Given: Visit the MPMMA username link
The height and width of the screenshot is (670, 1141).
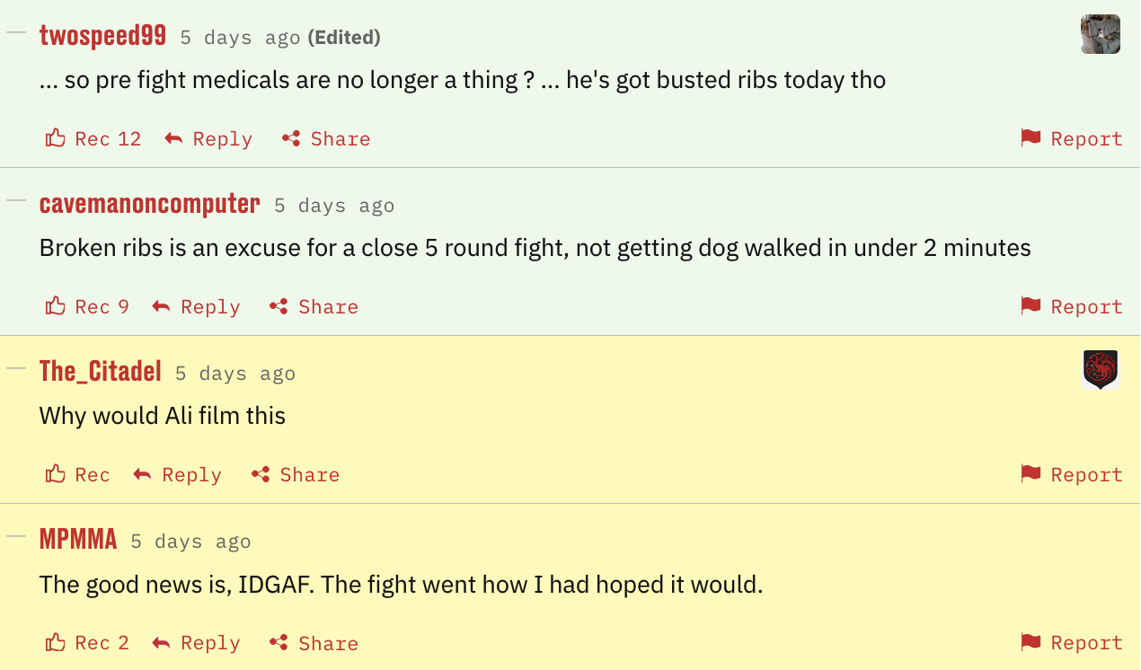Looking at the screenshot, I should pos(78,540).
